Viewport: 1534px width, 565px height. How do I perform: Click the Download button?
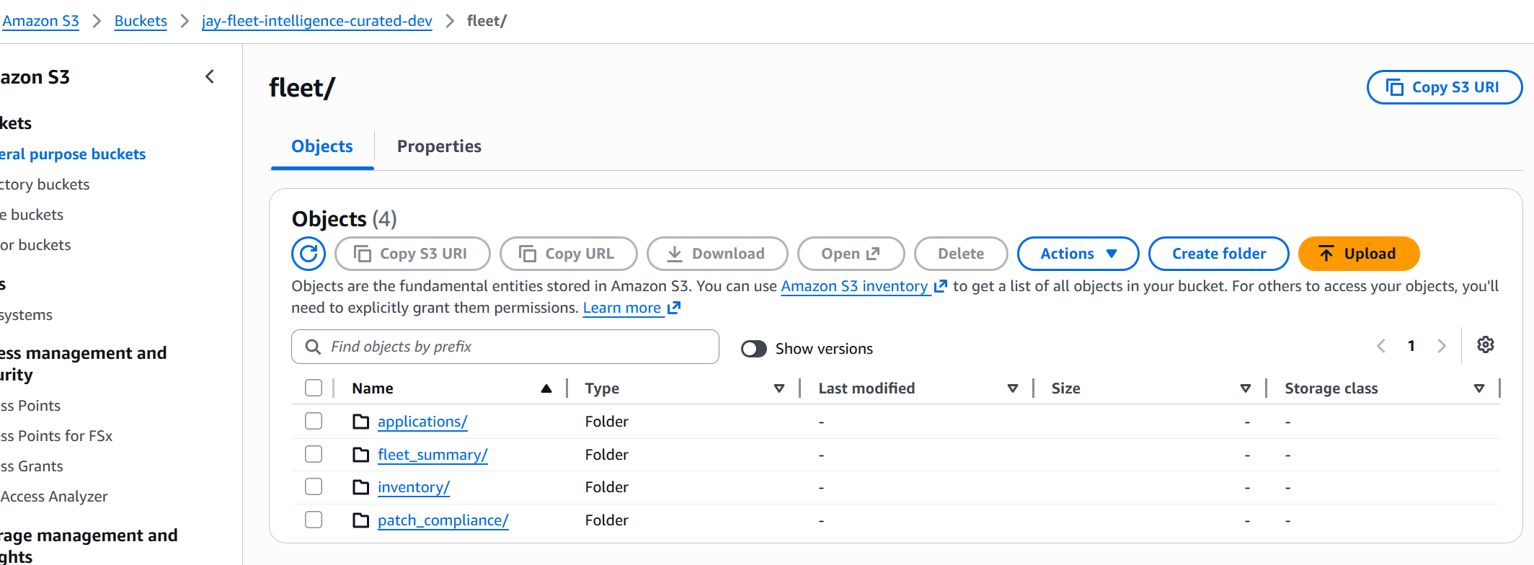coord(717,254)
